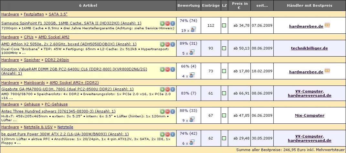
Task: Open the Festplatten category breadcrumb
Action: 34,14
